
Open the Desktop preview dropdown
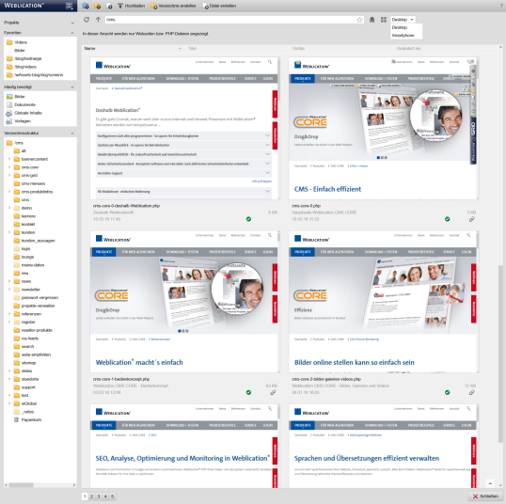point(403,20)
